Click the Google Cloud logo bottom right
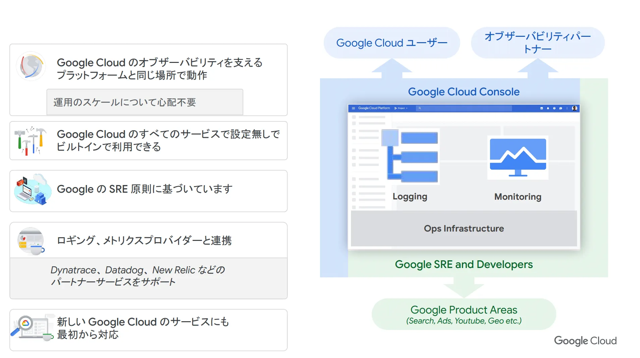 tap(585, 341)
